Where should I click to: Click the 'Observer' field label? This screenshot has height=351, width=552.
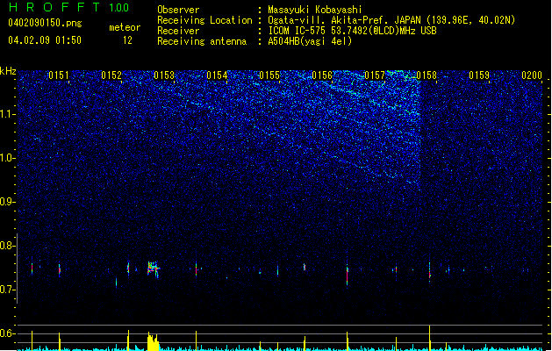[178, 10]
